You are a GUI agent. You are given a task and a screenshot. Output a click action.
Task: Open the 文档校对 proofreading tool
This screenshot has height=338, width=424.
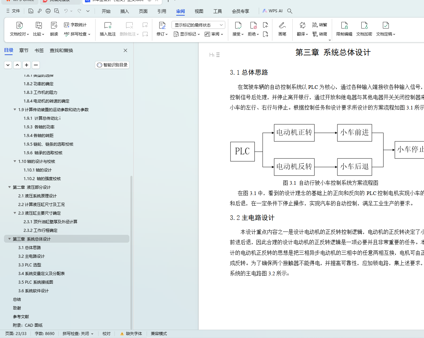click(x=19, y=29)
